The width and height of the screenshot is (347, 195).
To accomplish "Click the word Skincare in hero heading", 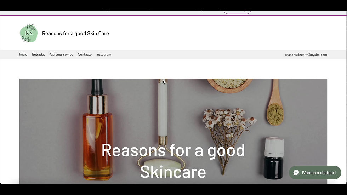I will click(x=173, y=172).
